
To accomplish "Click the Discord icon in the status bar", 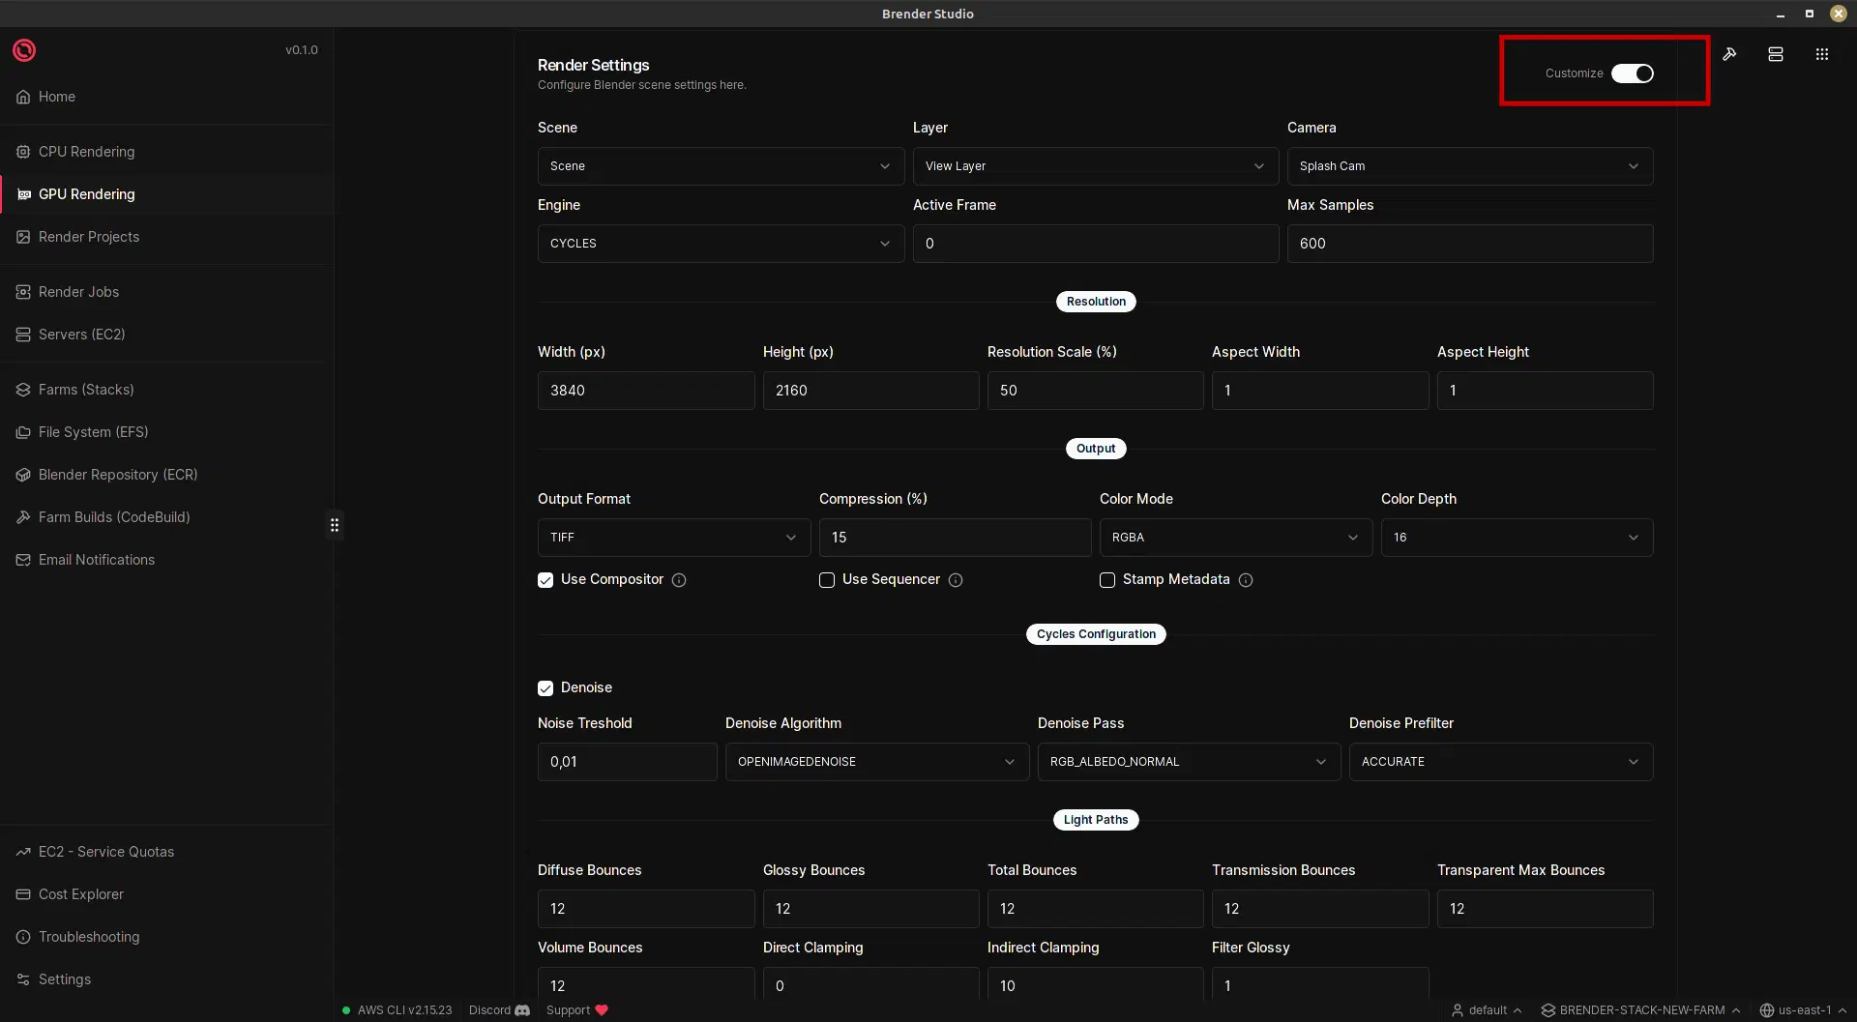I will pos(522,1009).
